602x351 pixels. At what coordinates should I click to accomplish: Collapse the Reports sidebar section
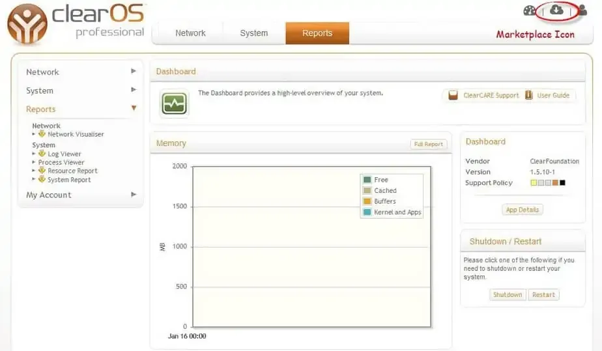[80, 109]
